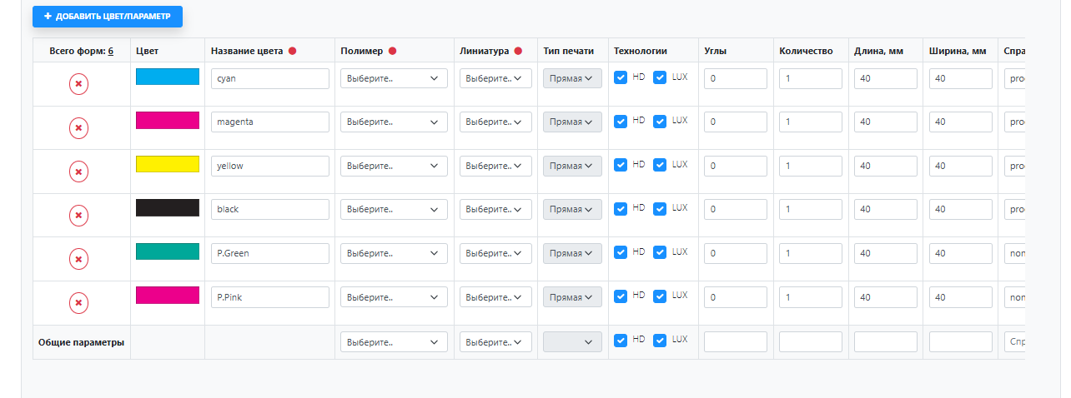Click the Всего форм: 6 header

pyautogui.click(x=82, y=52)
